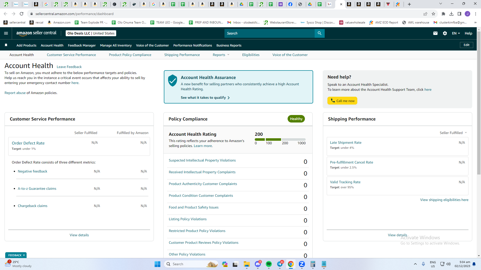Share this page icon in address bar
The width and height of the screenshot is (481, 270).
click(x=425, y=14)
